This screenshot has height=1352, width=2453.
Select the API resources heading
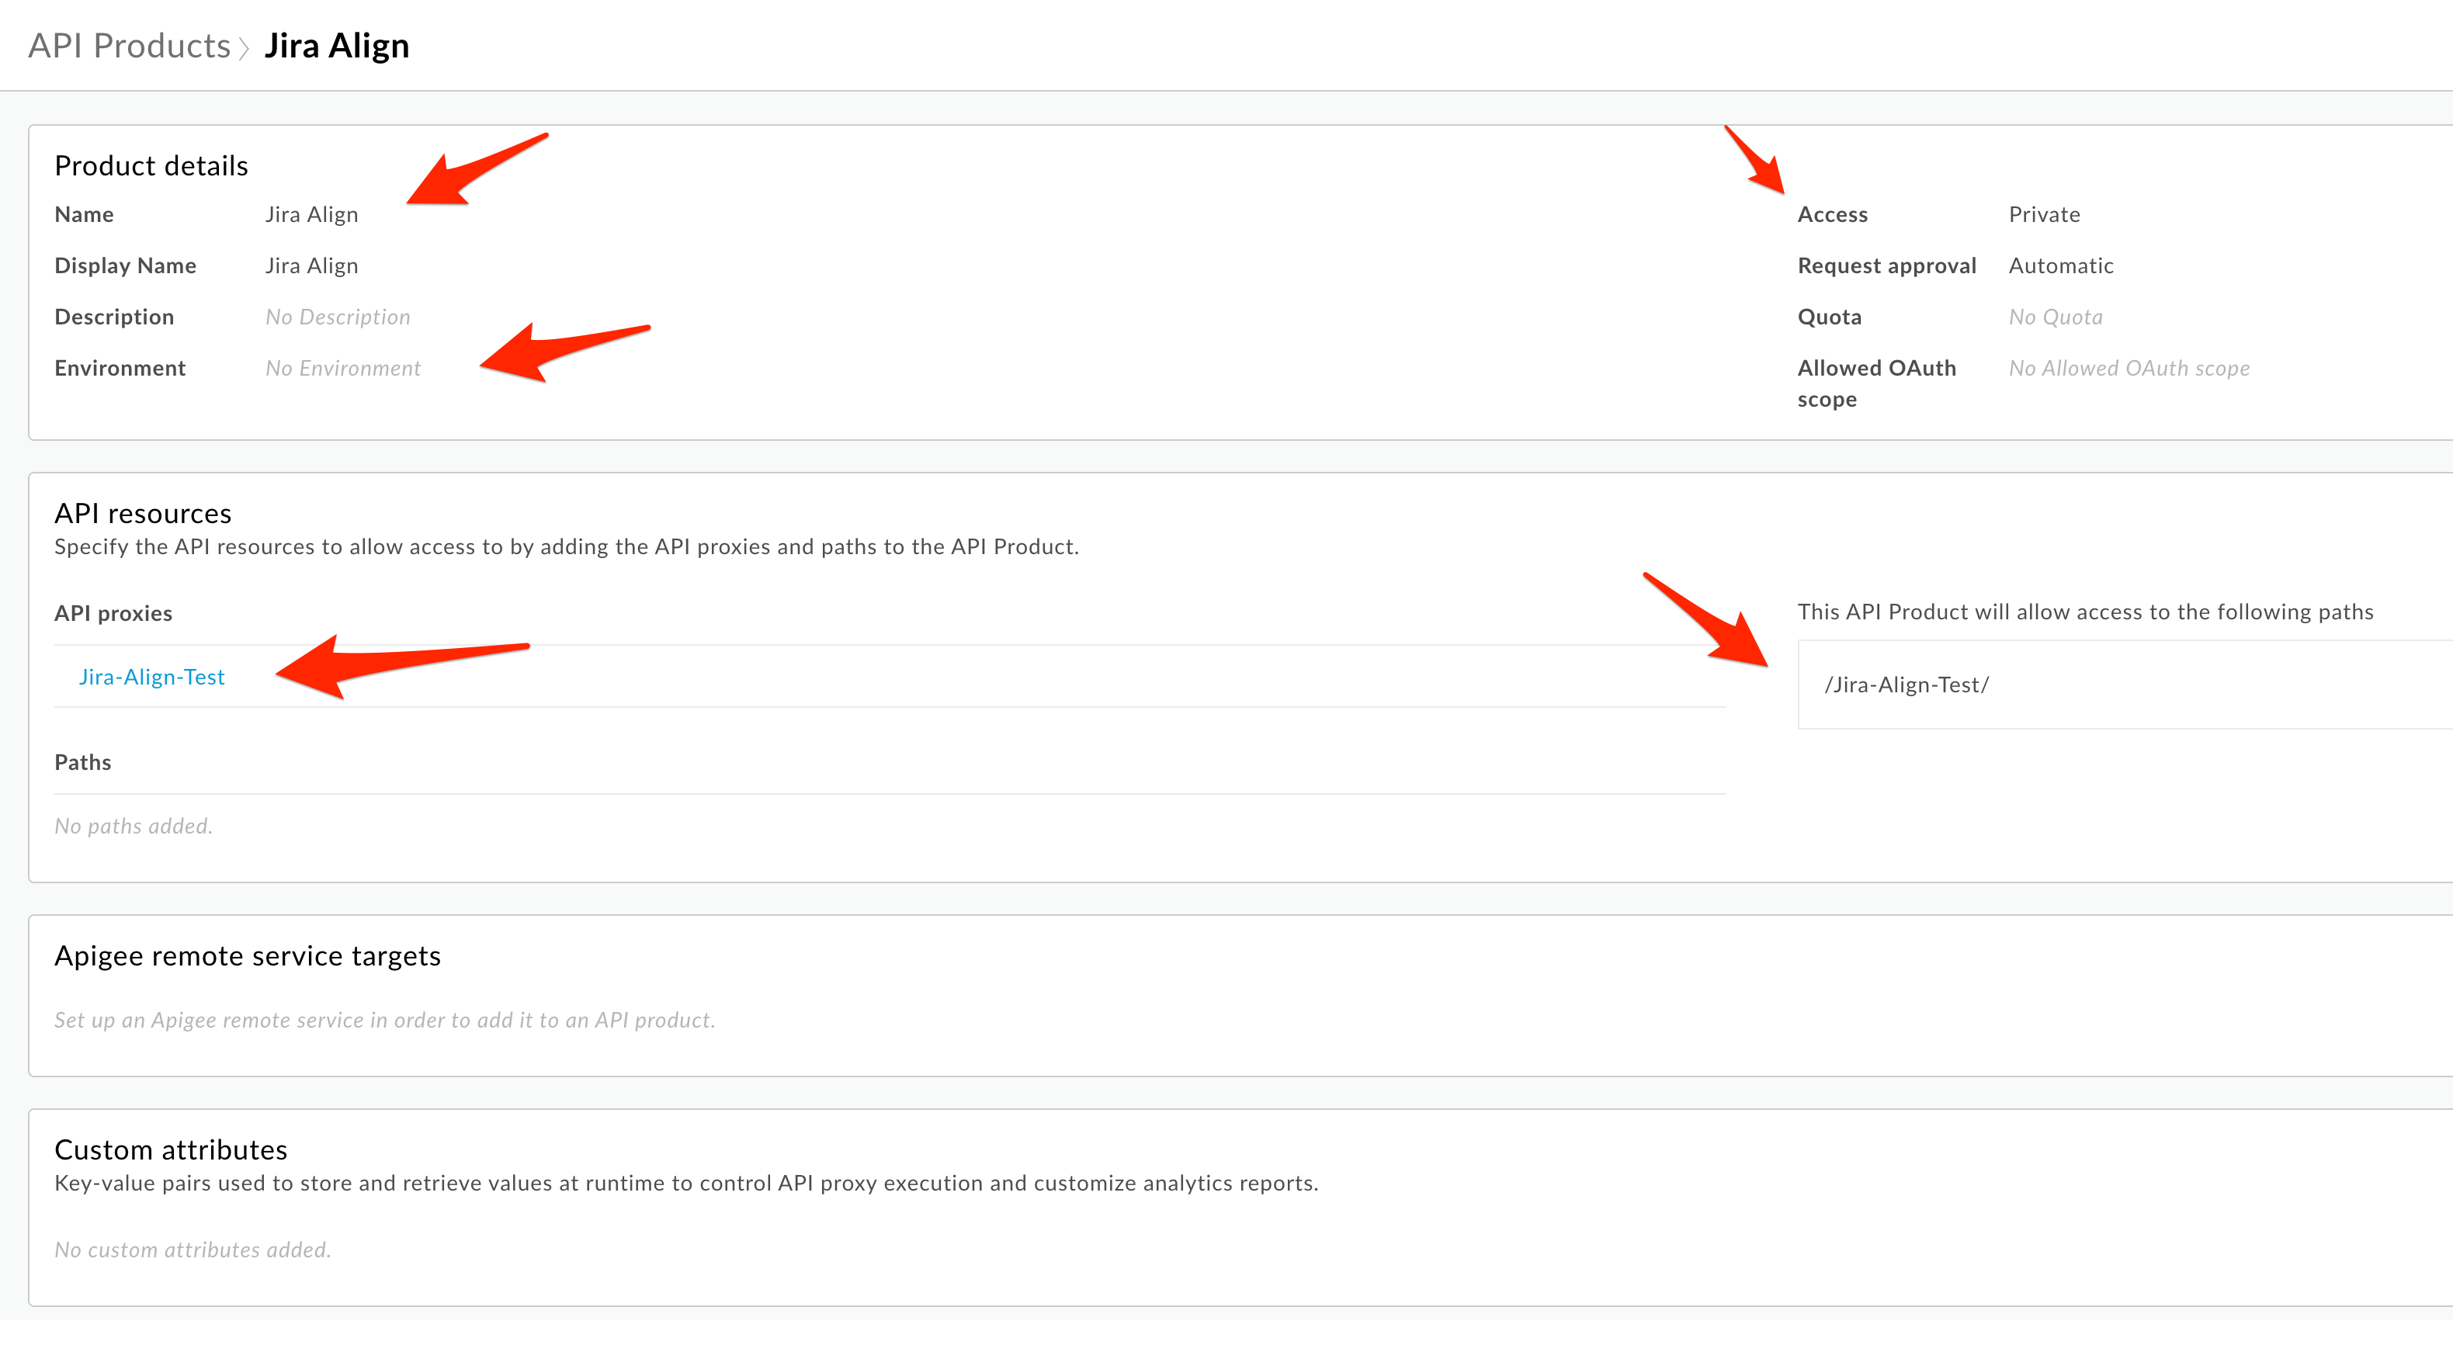[143, 513]
